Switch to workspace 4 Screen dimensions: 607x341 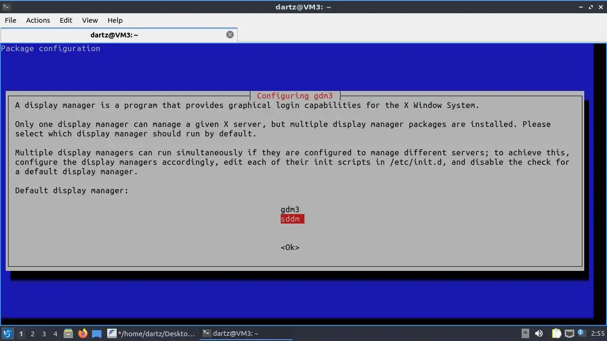[55, 333]
